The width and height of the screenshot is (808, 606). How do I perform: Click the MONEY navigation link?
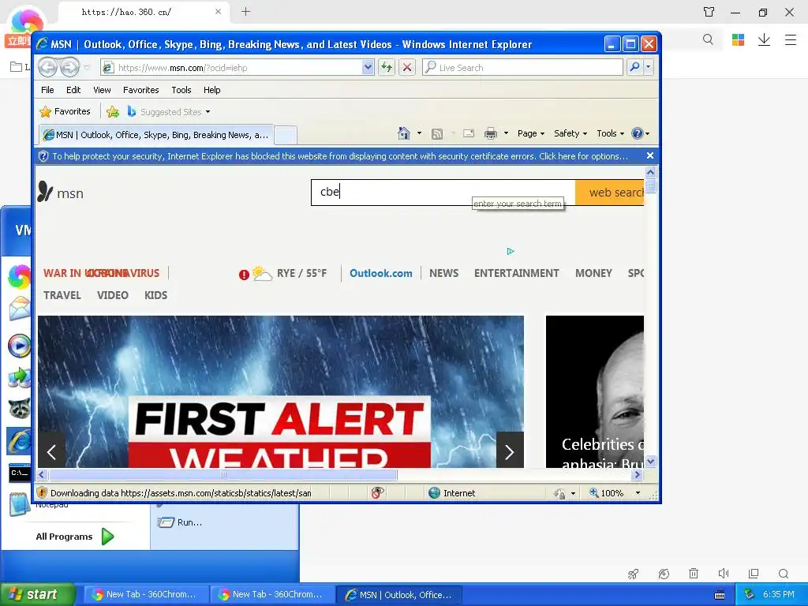593,273
